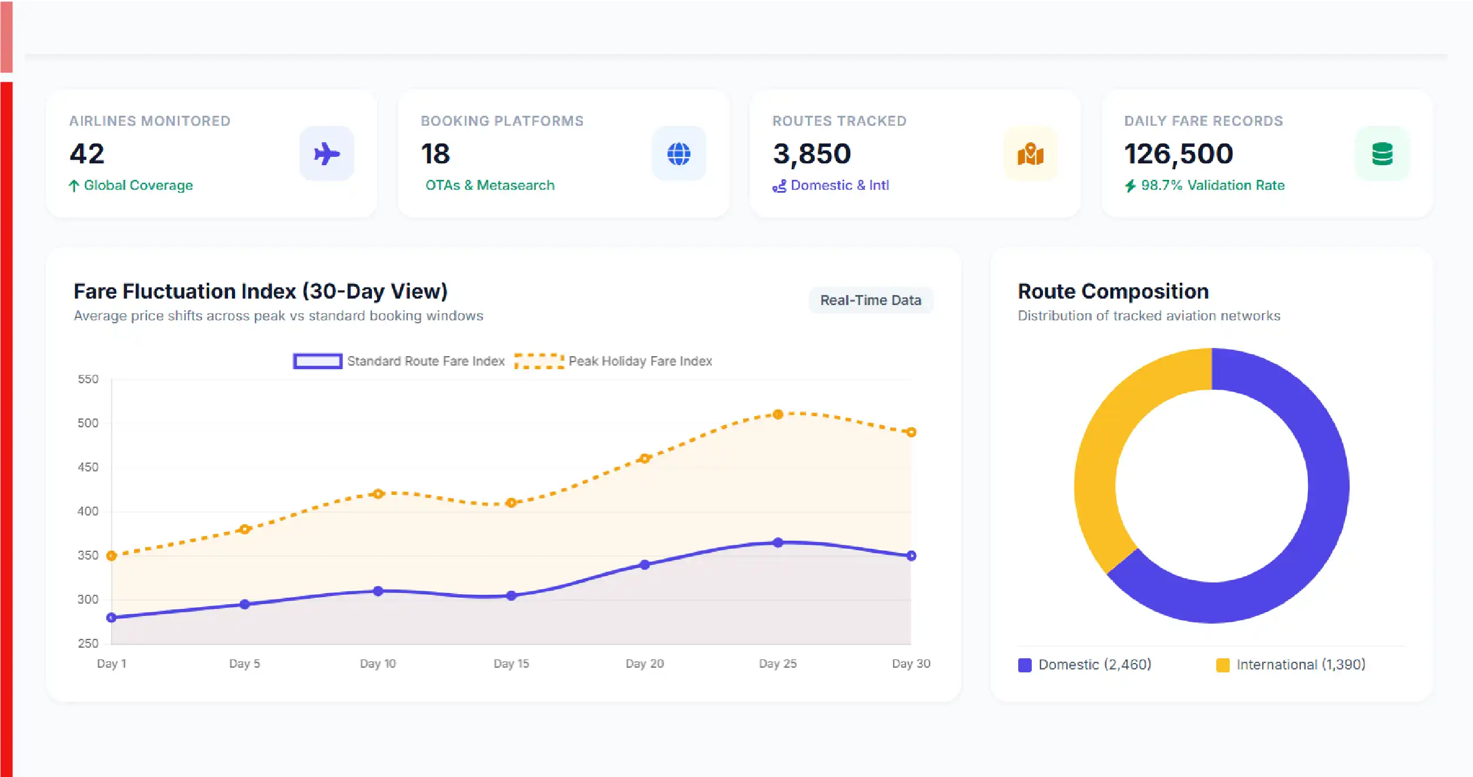Image resolution: width=1473 pixels, height=777 pixels.
Task: Click the up arrow beside Global Coverage
Action: pos(74,186)
